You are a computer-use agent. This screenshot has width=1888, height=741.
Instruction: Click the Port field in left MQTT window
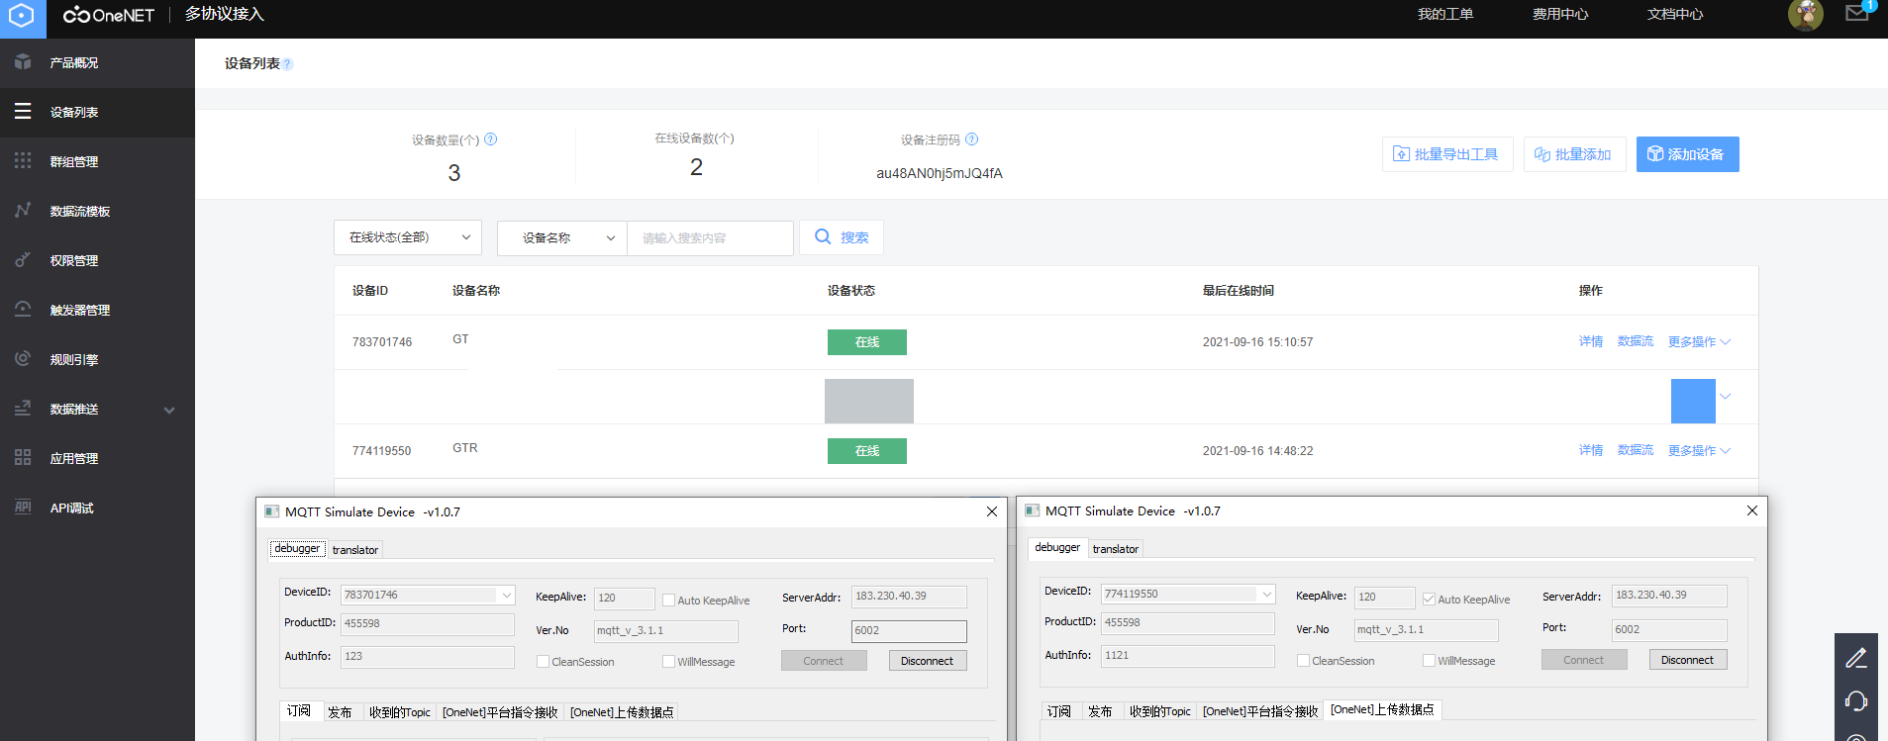tap(909, 631)
